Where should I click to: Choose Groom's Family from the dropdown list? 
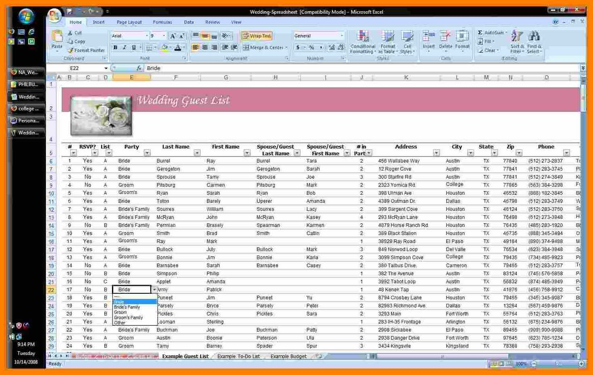[x=129, y=317]
